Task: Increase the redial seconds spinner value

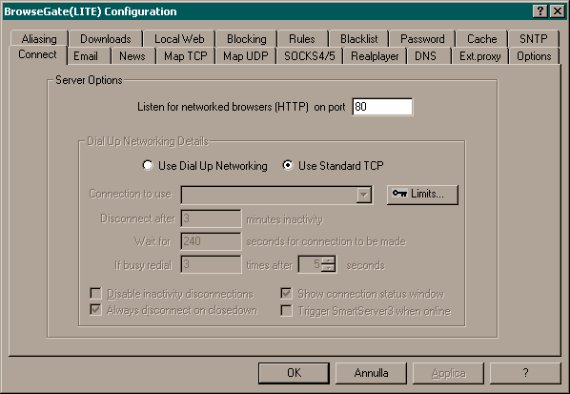Action: [x=329, y=260]
